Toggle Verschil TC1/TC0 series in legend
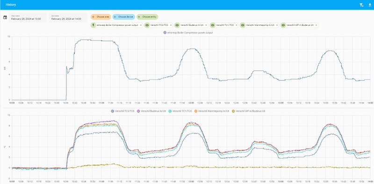The image size is (374, 184). pyautogui.click(x=180, y=111)
